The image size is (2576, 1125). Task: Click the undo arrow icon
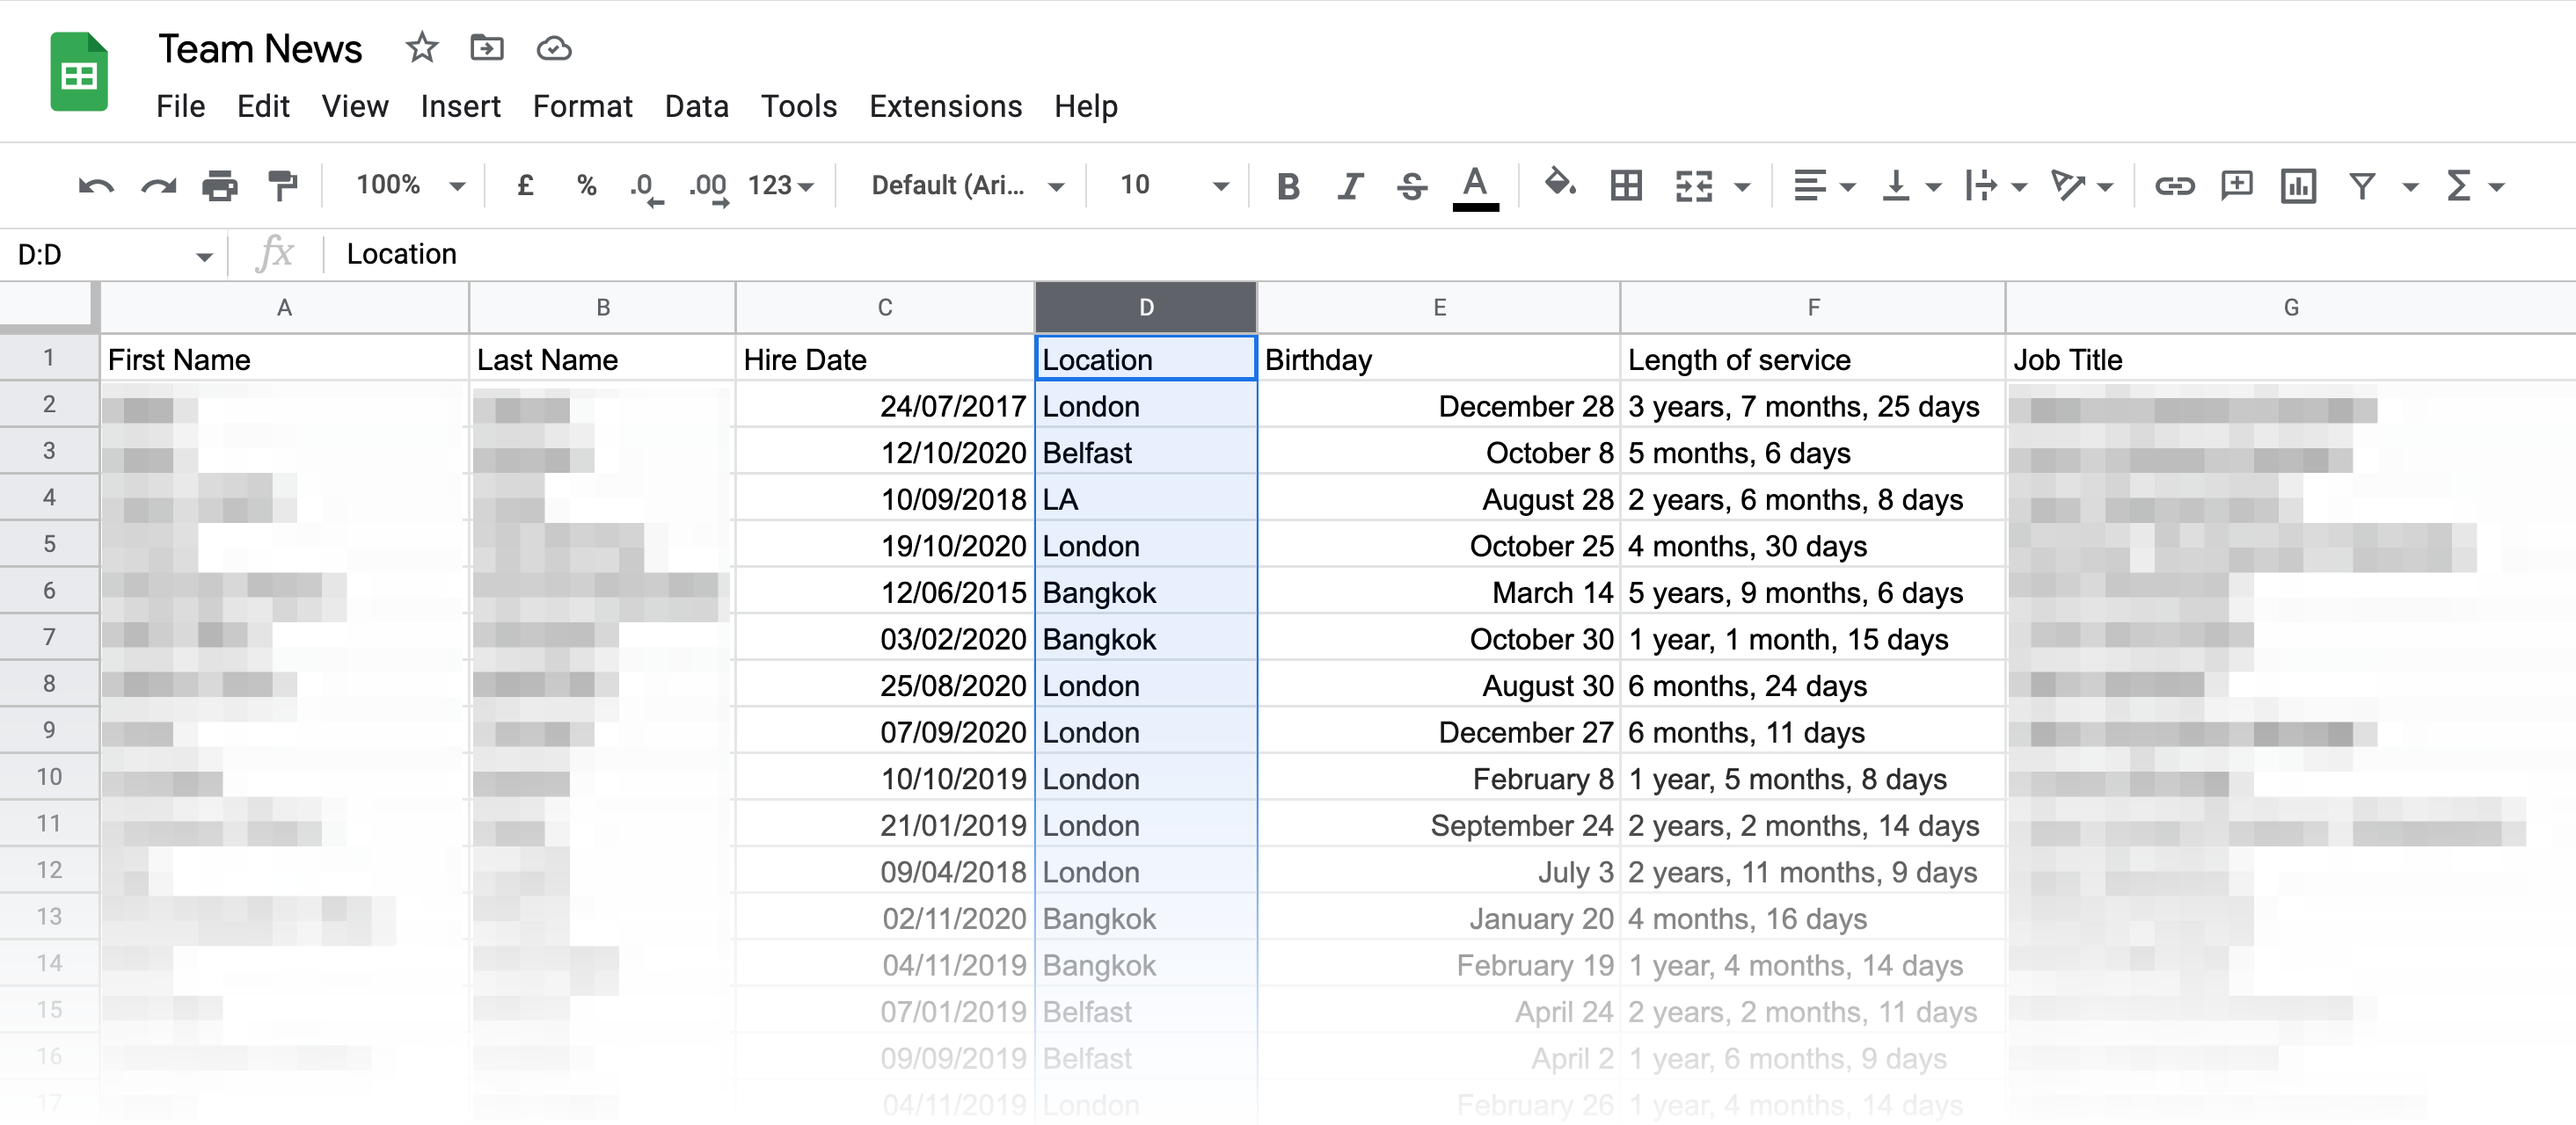95,185
